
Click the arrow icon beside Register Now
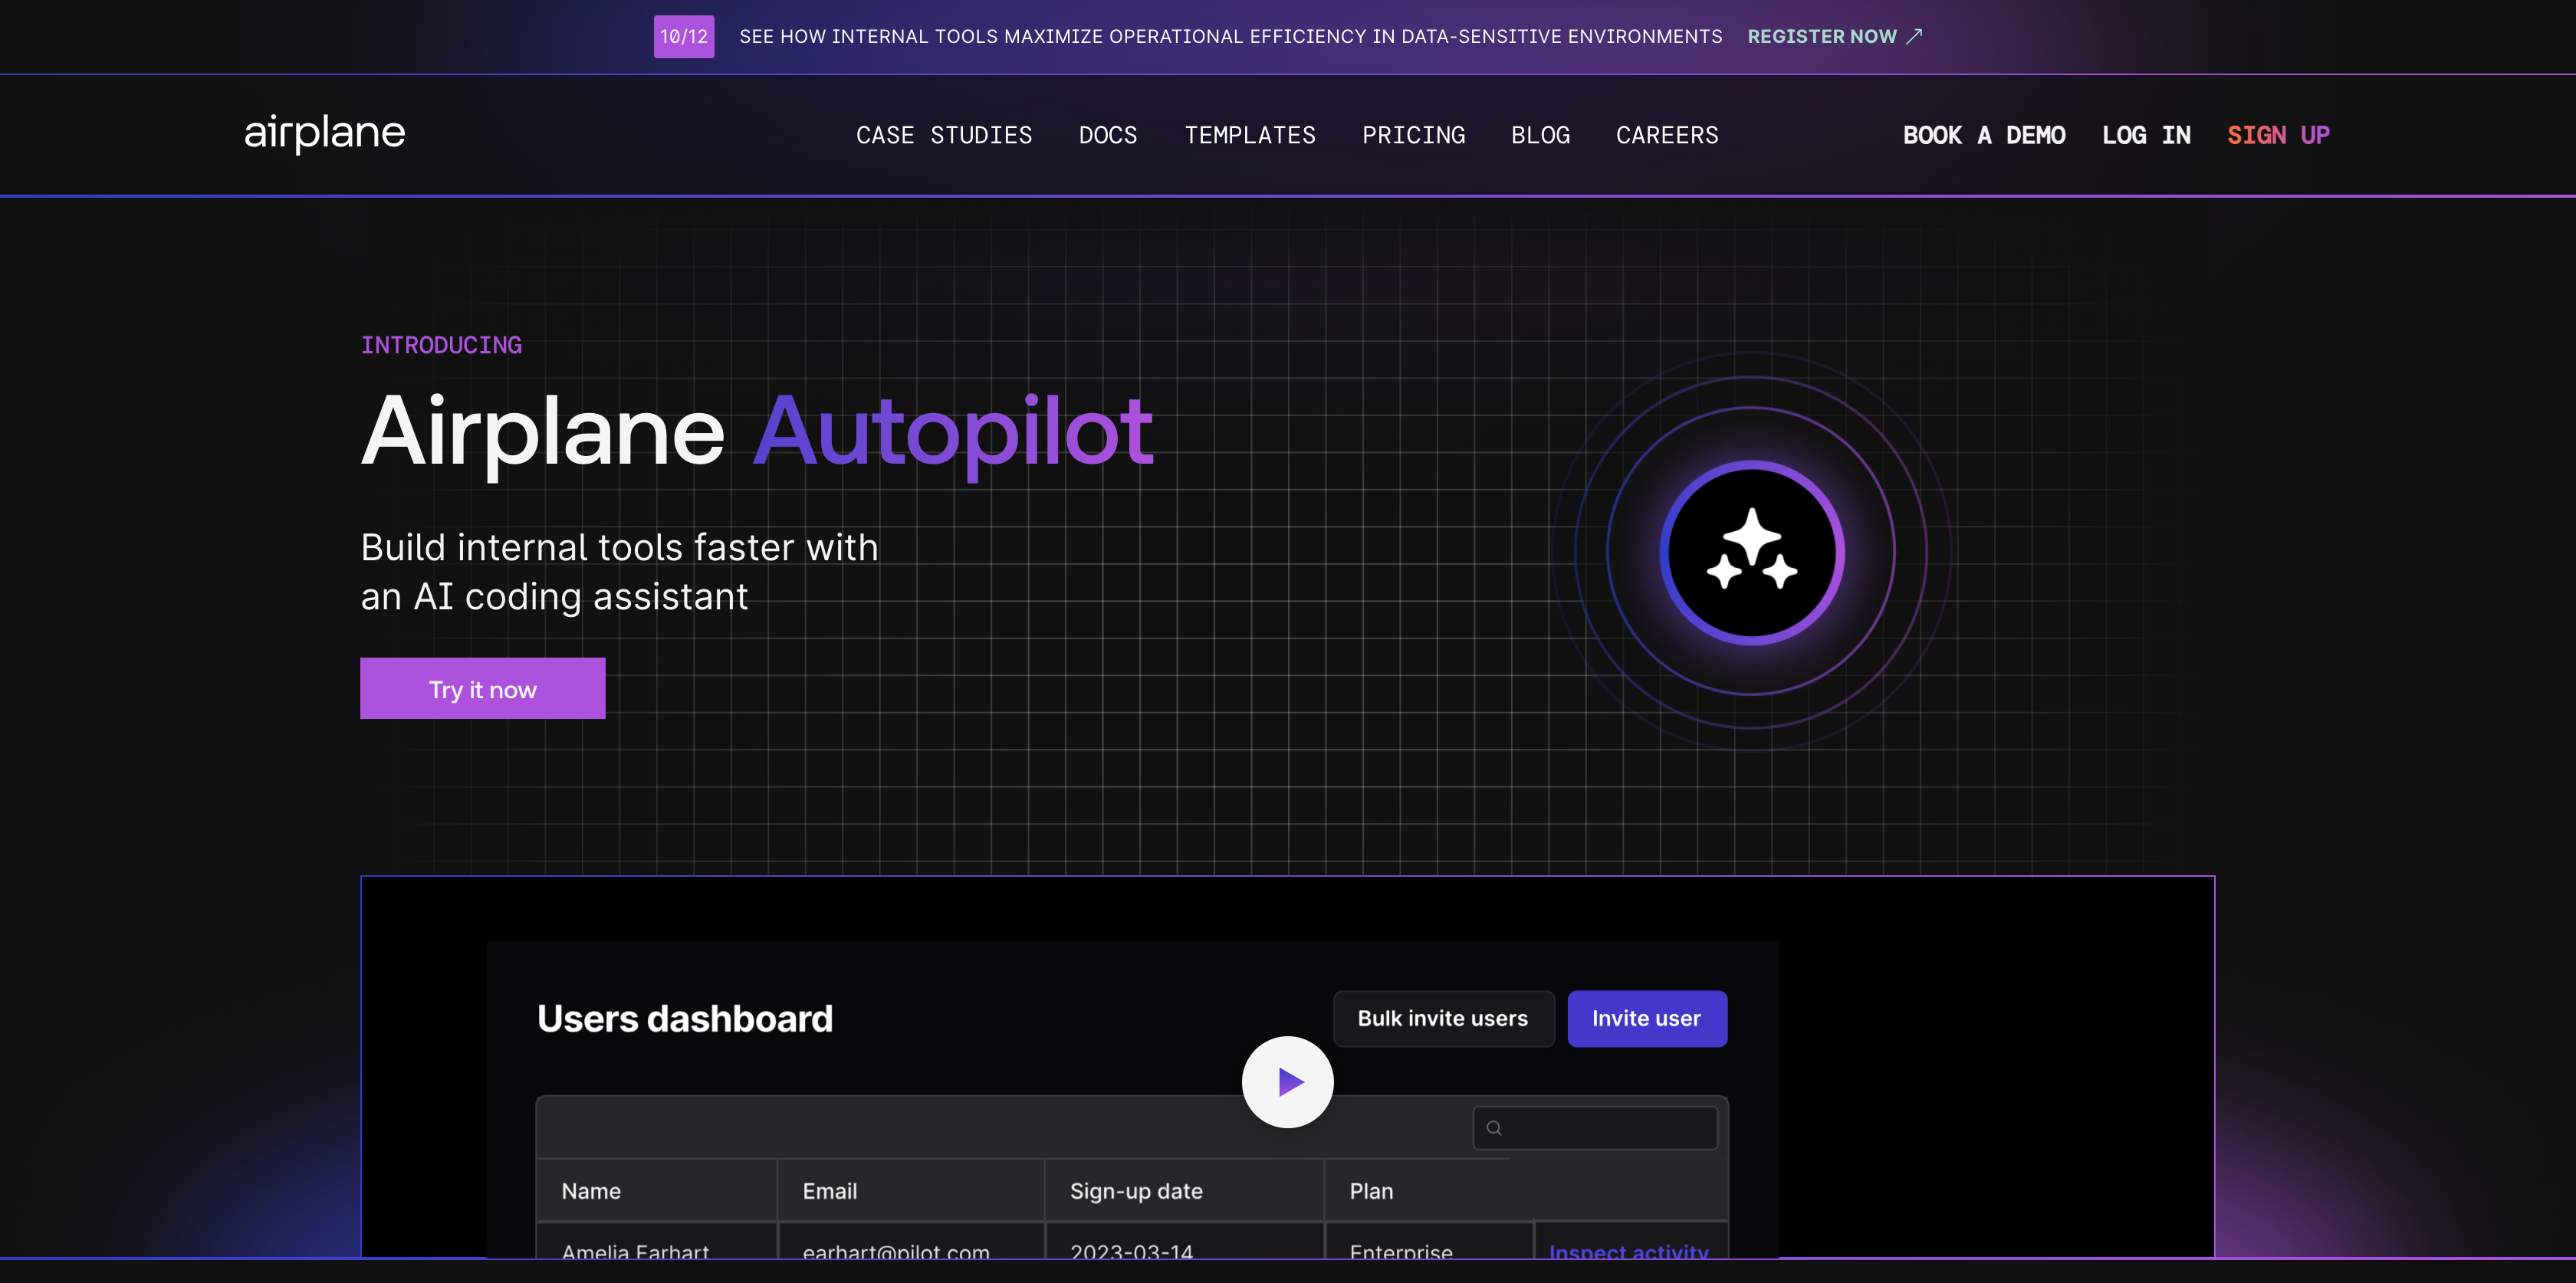point(1914,36)
